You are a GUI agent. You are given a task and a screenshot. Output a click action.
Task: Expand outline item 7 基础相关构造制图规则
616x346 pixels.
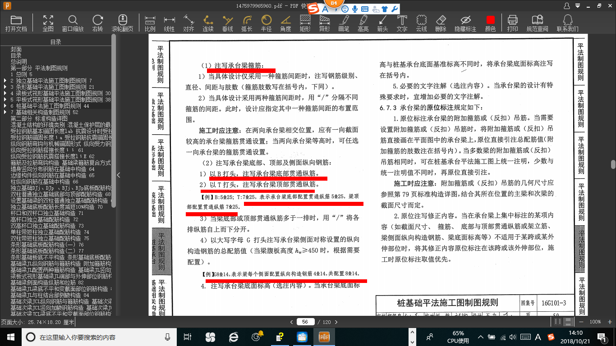(x=5, y=112)
